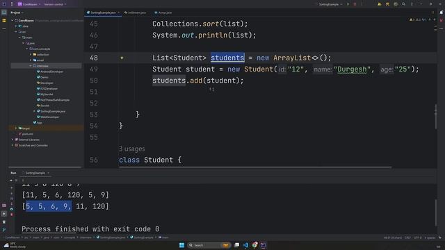
Task: Open the Git tool window icon at bottom left
Action: [x=4, y=230]
